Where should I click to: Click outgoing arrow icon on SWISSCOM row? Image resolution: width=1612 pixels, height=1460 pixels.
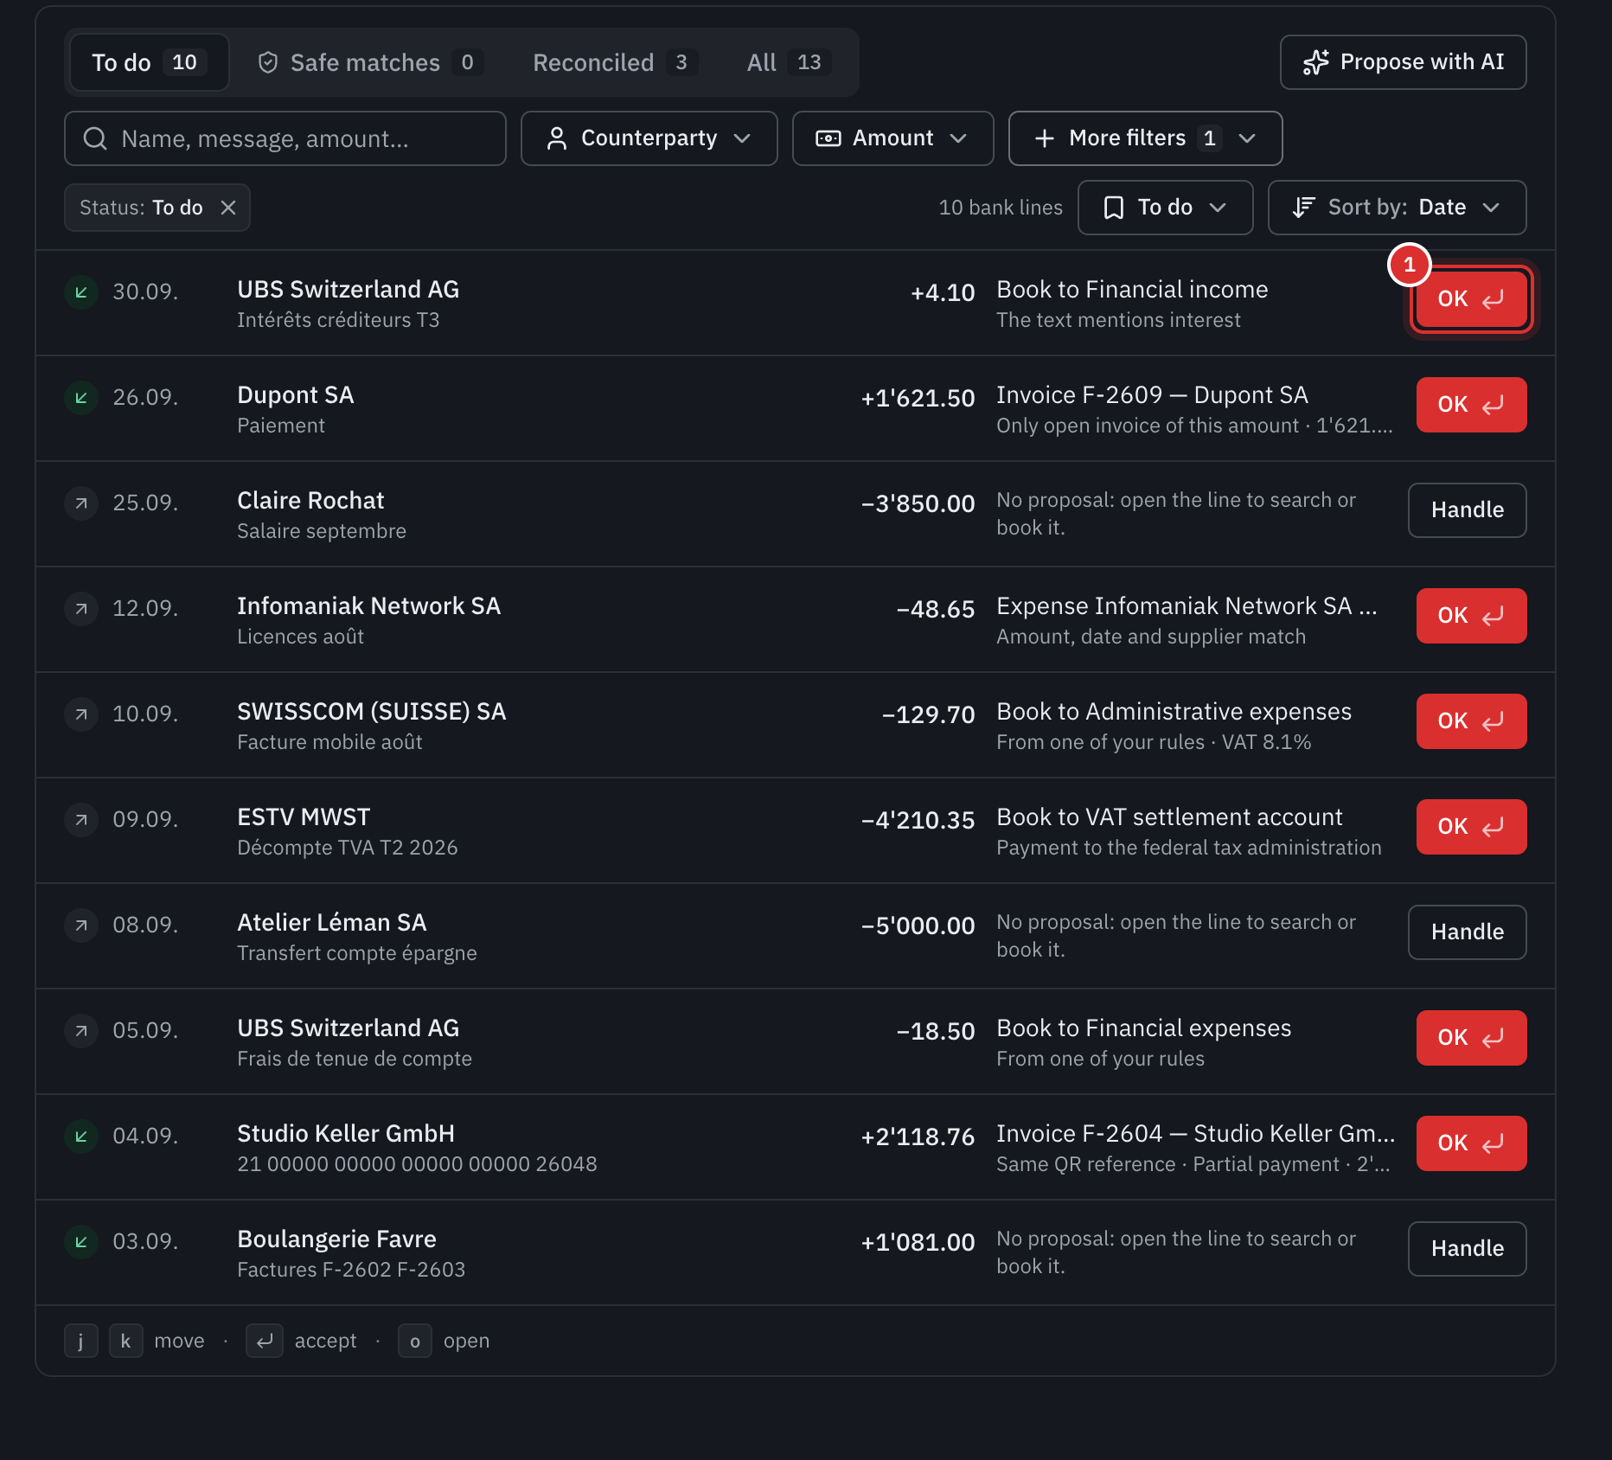pyautogui.click(x=81, y=714)
